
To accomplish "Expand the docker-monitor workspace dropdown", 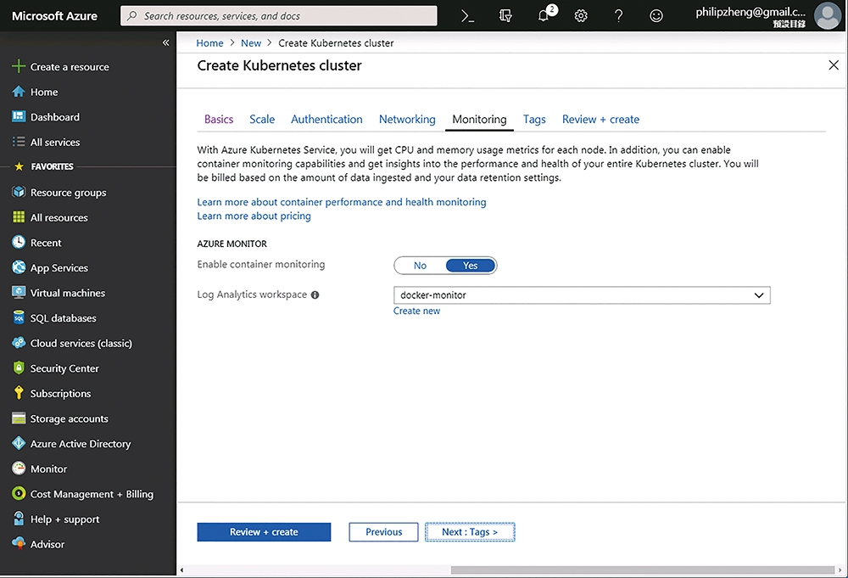I will tap(582, 295).
